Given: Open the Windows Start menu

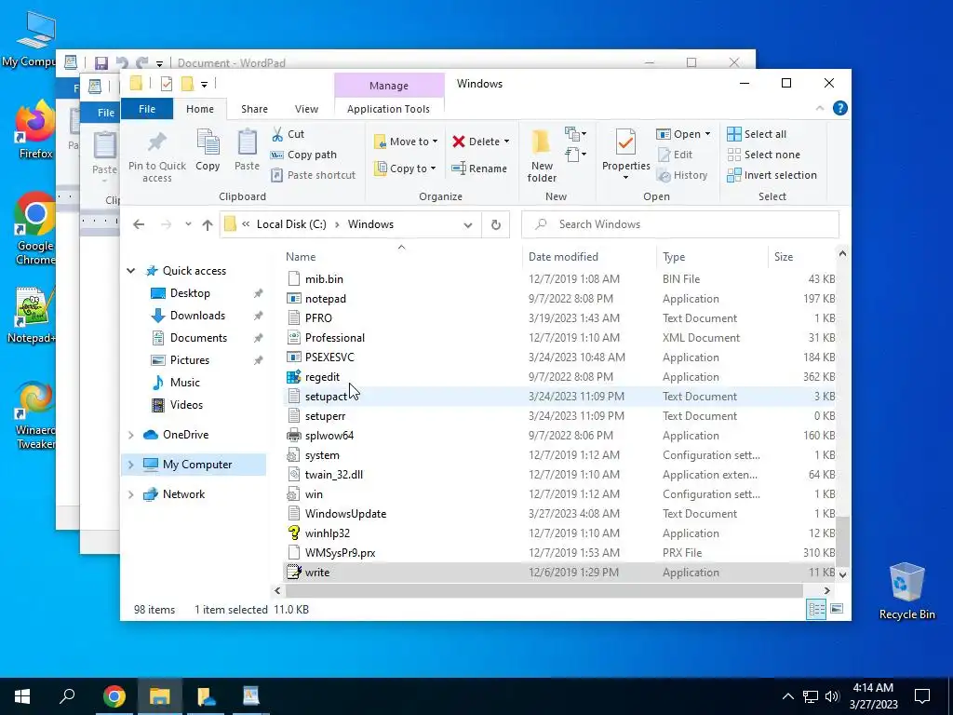Looking at the screenshot, I should click(22, 696).
